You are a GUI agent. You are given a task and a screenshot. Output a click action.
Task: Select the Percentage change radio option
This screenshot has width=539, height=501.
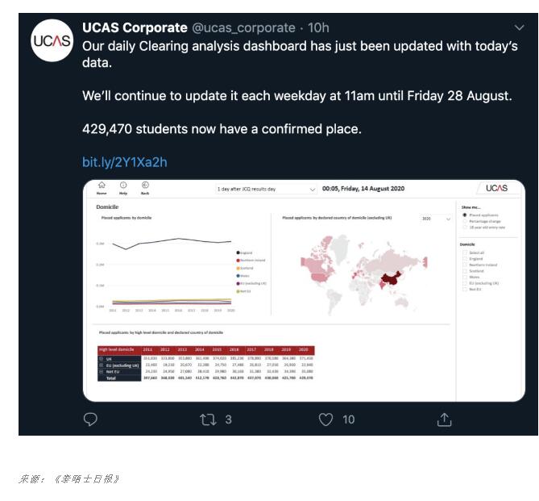(464, 221)
